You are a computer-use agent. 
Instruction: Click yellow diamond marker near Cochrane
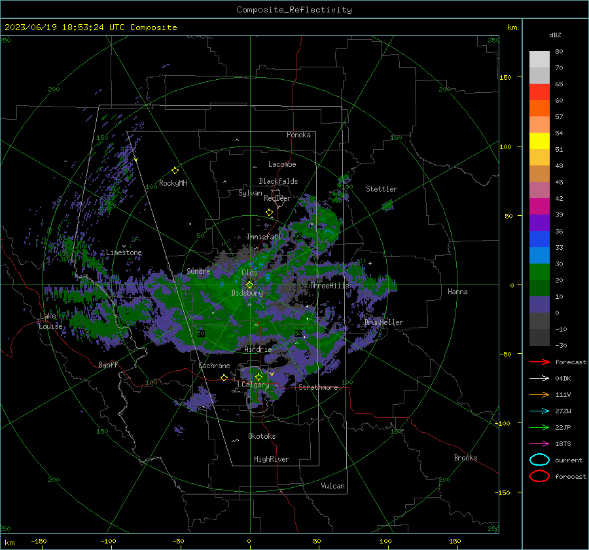(x=224, y=377)
